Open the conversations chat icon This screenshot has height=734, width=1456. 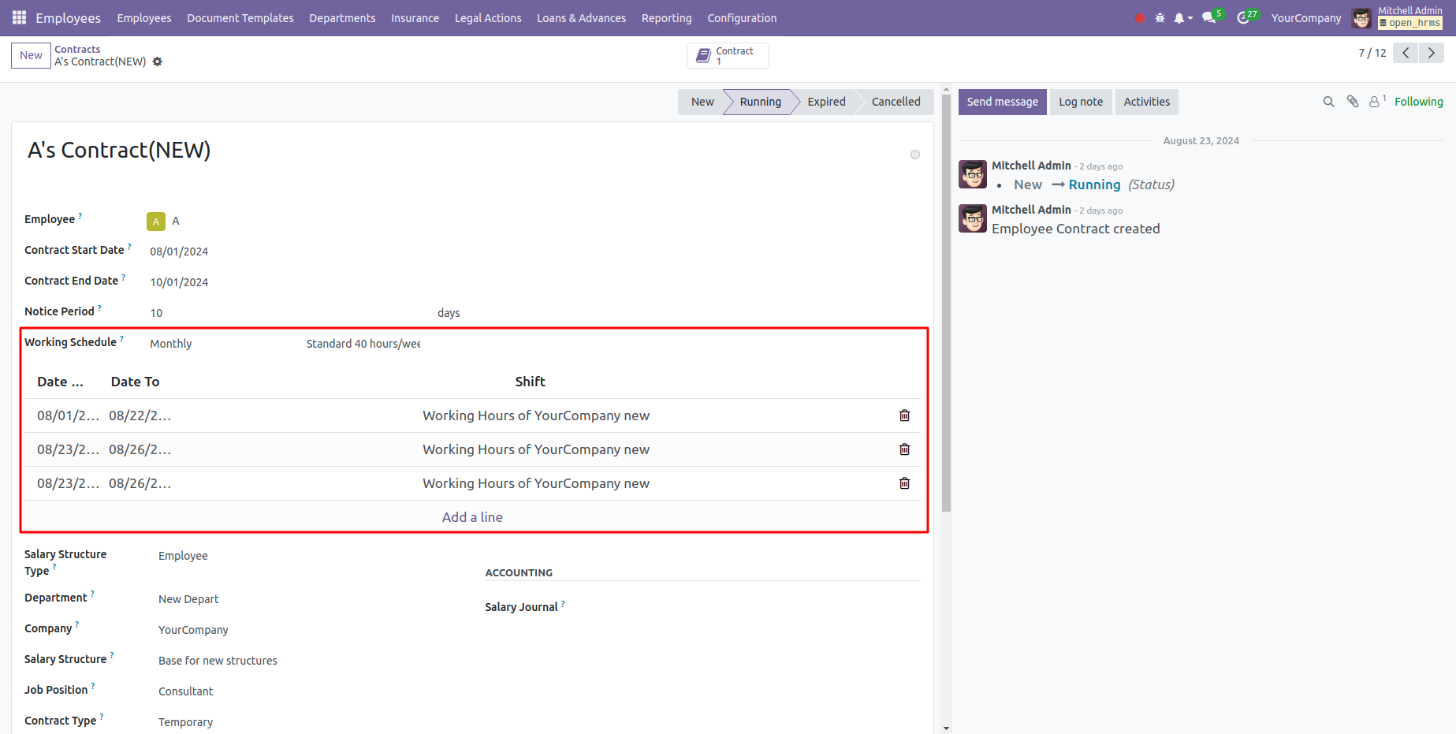pyautogui.click(x=1208, y=18)
